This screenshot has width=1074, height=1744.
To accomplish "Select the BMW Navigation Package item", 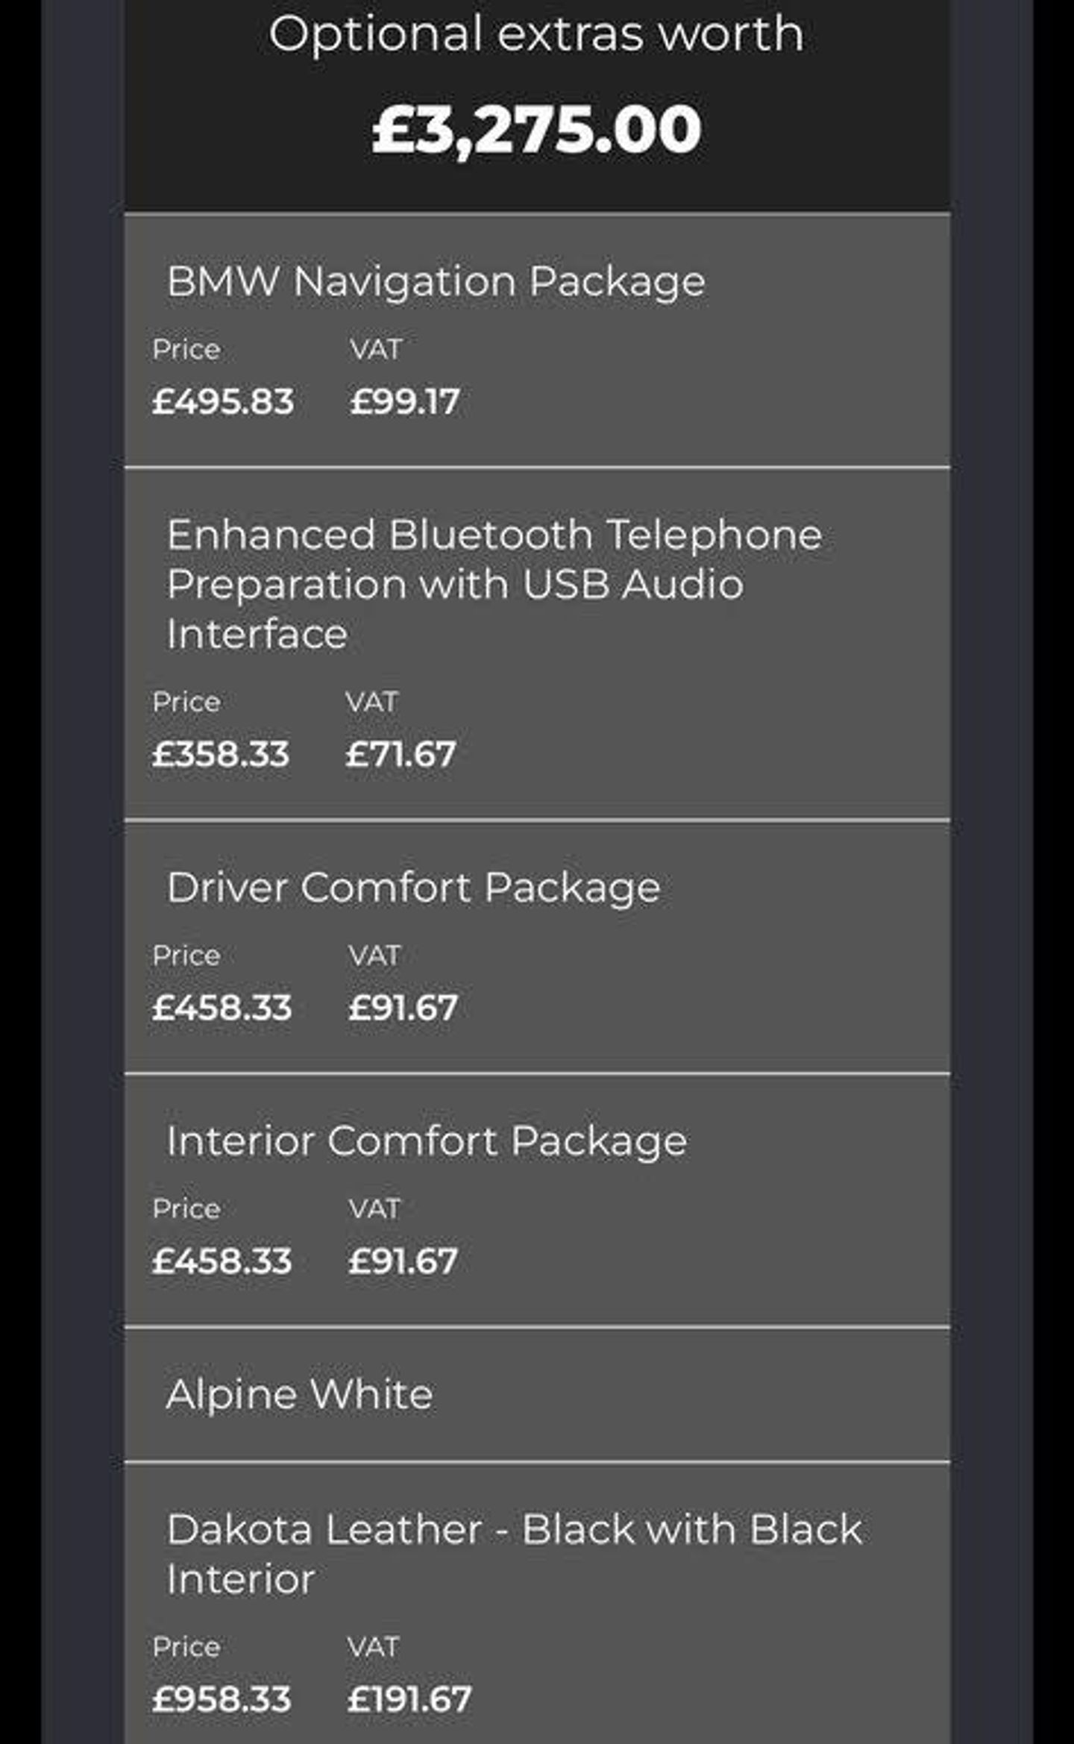I will click(436, 282).
